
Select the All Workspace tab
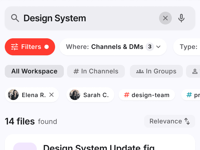coord(34,71)
